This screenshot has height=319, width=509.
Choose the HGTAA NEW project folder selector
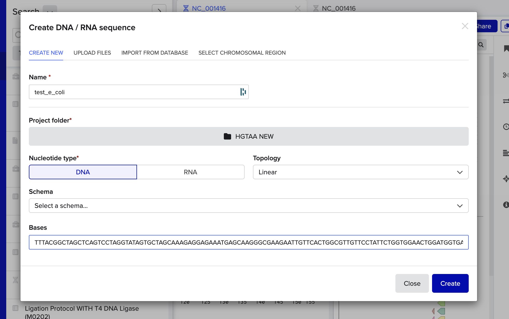tap(248, 136)
